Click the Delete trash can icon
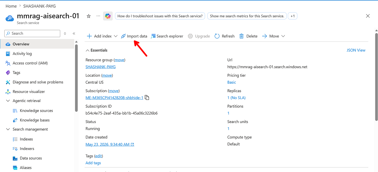 pyautogui.click(x=242, y=36)
